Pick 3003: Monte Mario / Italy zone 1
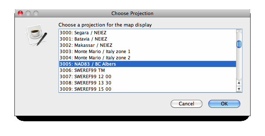The image size is (265, 136). click(x=148, y=52)
